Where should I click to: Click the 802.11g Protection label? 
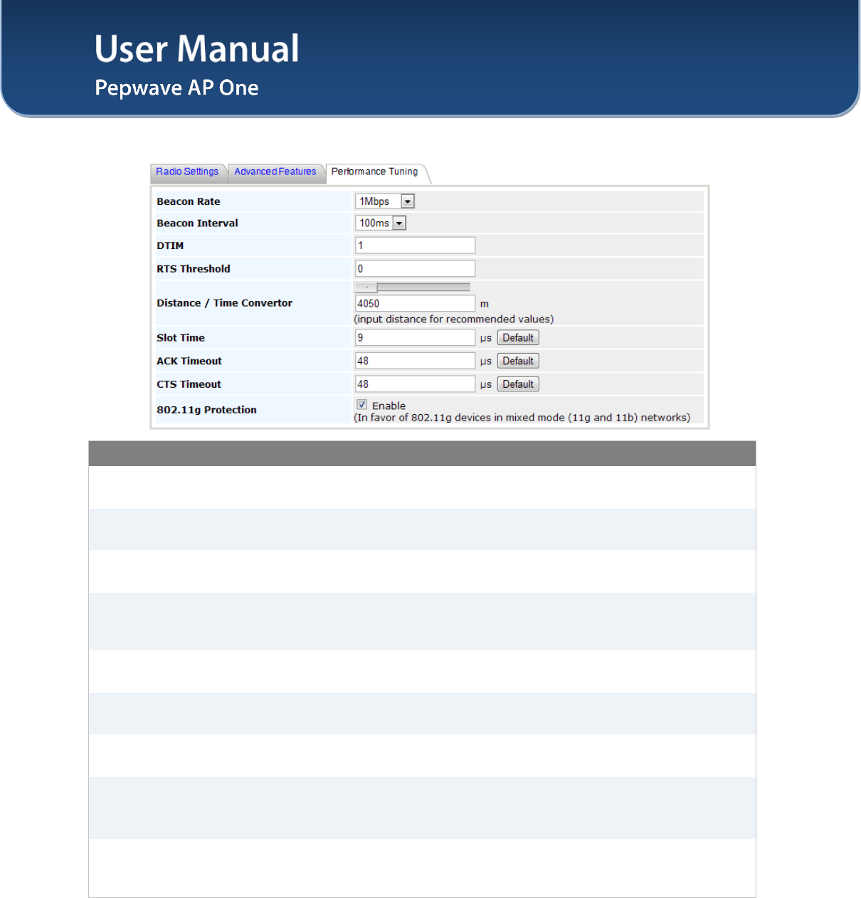click(206, 410)
